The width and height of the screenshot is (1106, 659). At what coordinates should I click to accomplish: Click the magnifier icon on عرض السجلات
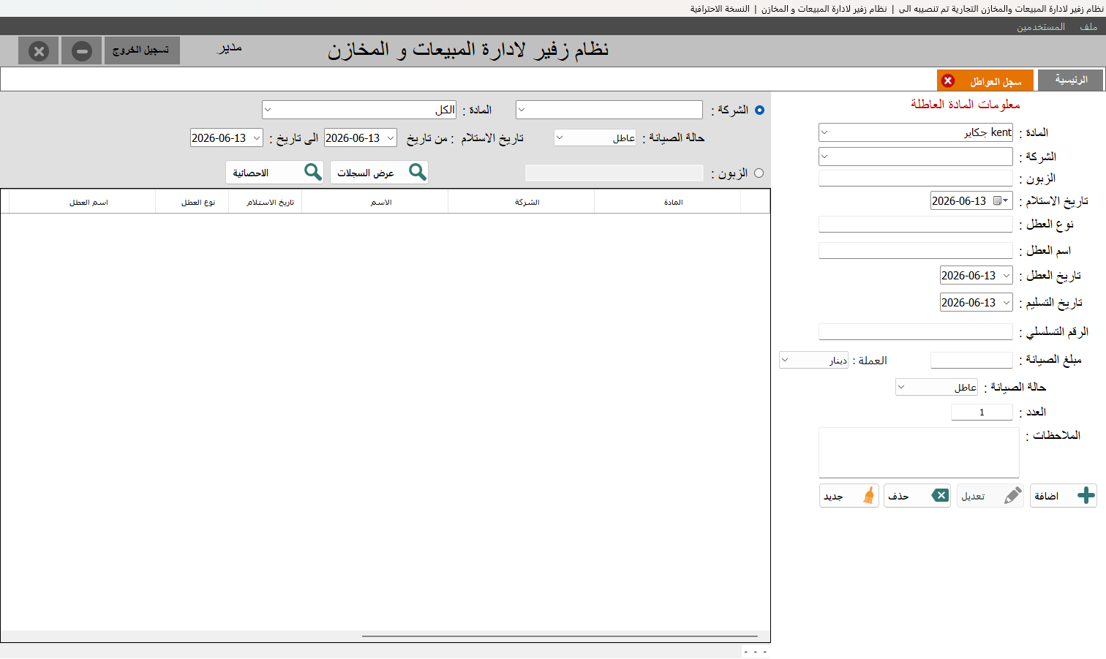point(418,172)
